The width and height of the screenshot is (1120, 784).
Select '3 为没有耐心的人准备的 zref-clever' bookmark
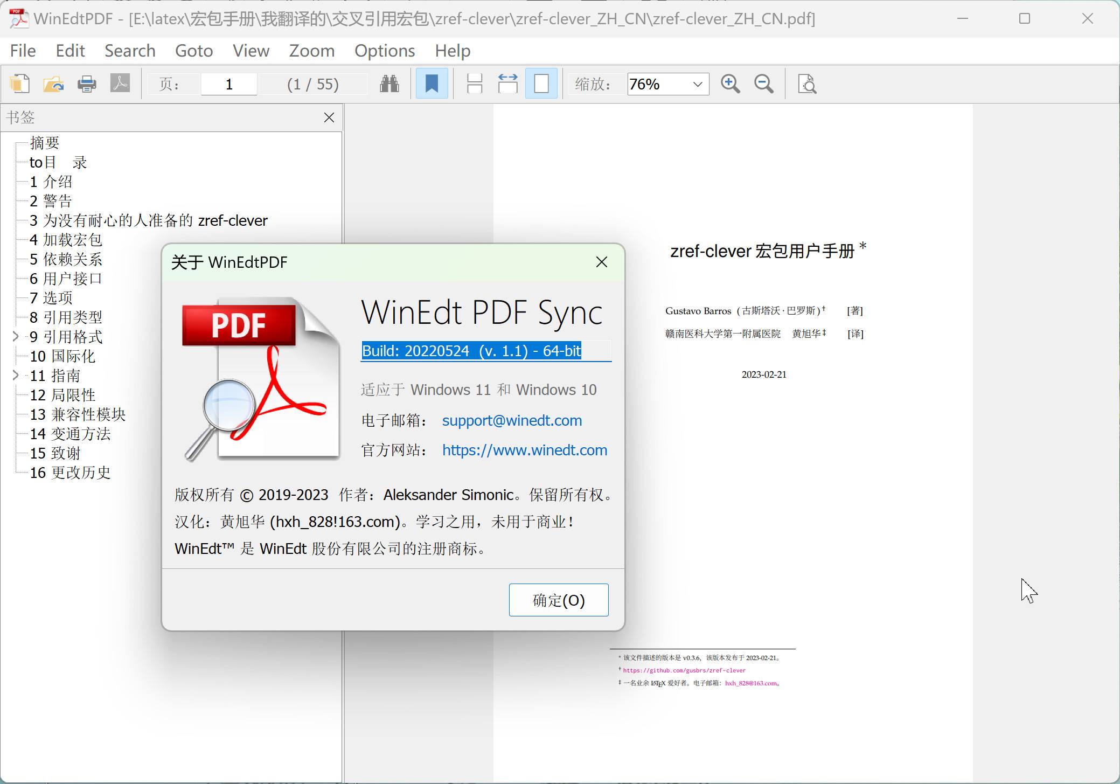(149, 220)
